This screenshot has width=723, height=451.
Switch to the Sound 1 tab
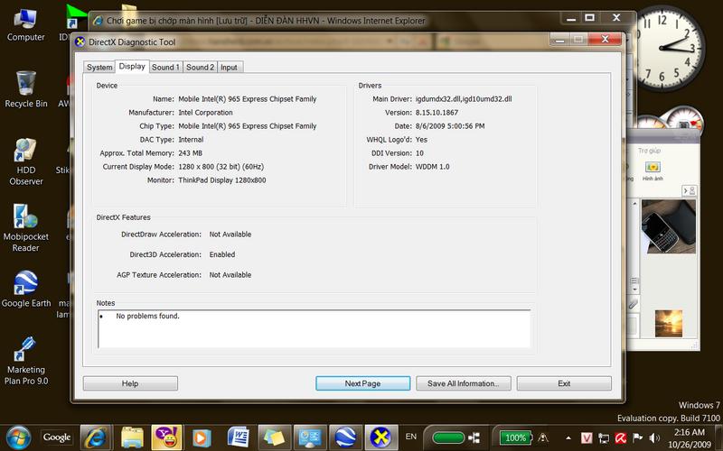pyautogui.click(x=165, y=67)
